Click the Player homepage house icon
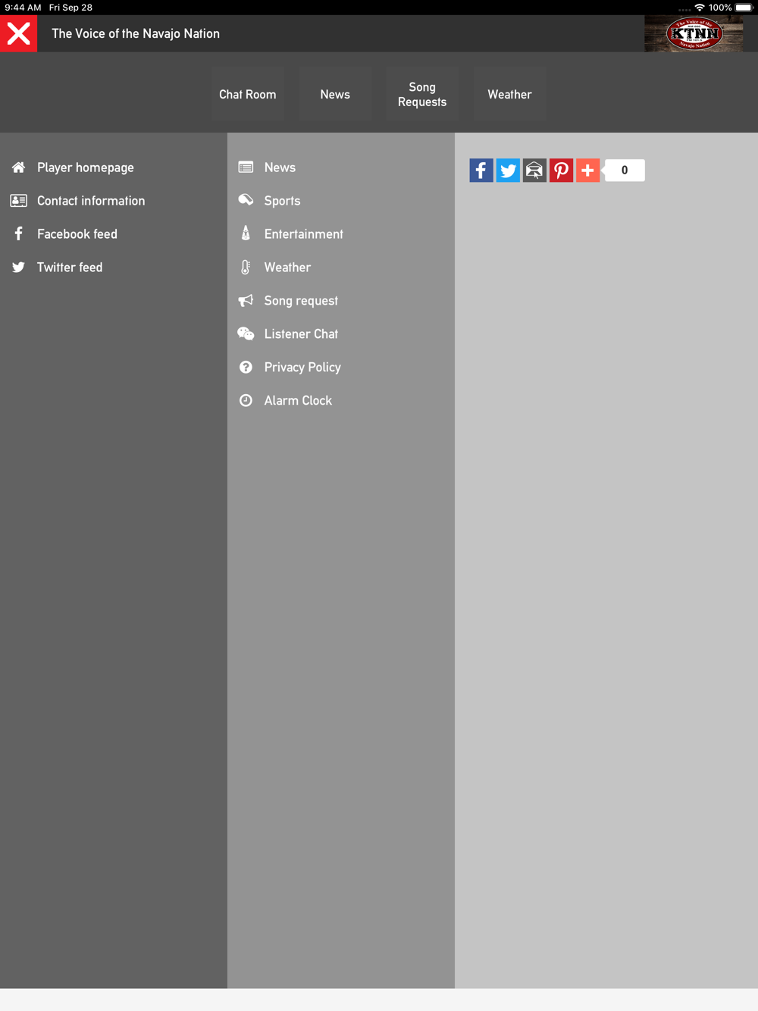The height and width of the screenshot is (1011, 758). coord(18,167)
